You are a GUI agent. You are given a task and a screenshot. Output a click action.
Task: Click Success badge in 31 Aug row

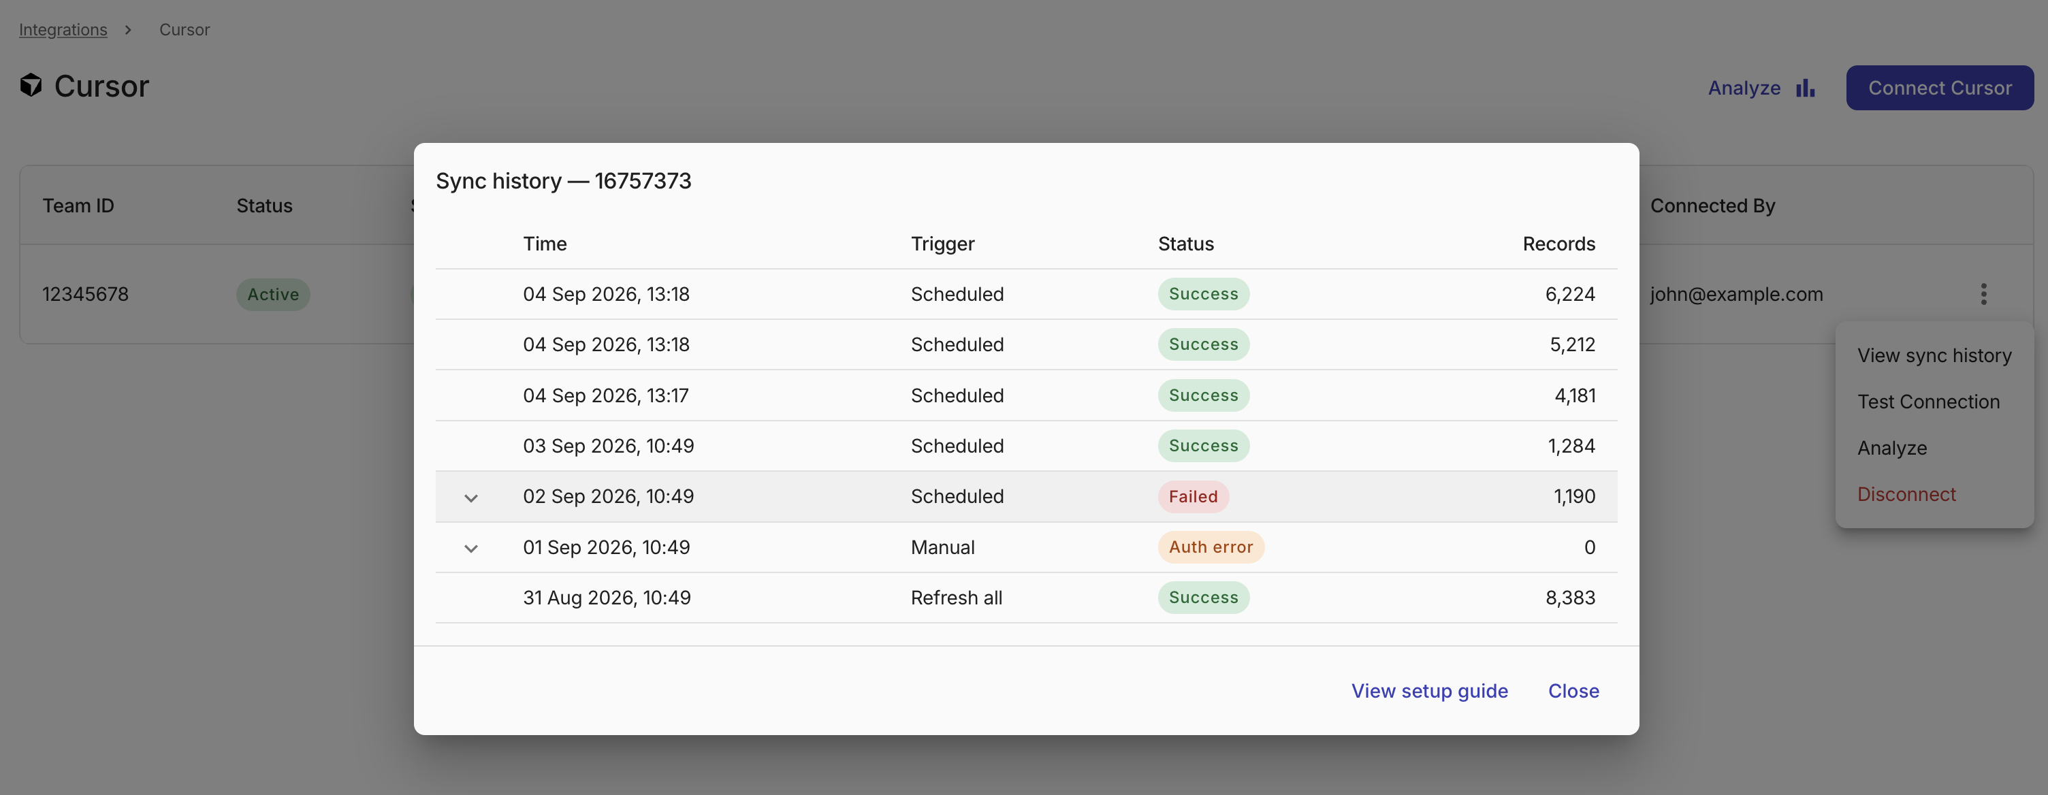1203,597
